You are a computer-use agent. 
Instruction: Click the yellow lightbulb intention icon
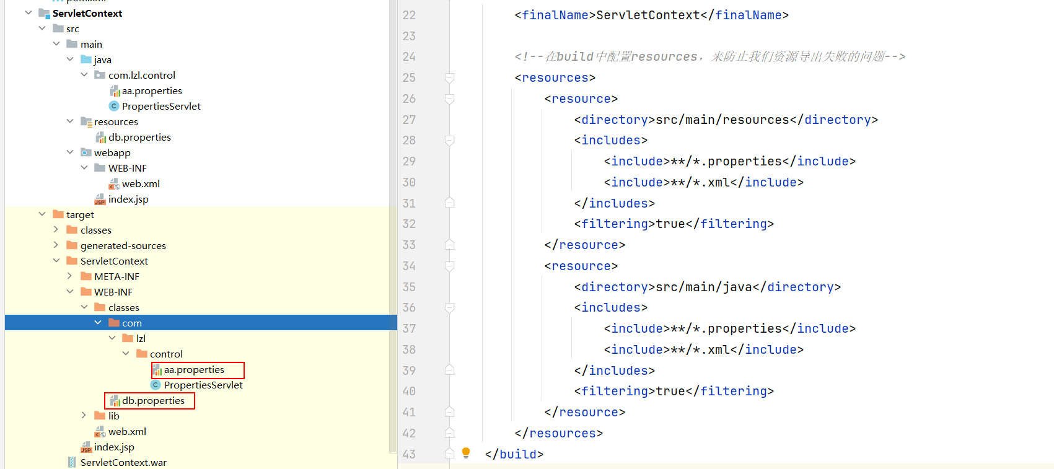pyautogui.click(x=466, y=453)
